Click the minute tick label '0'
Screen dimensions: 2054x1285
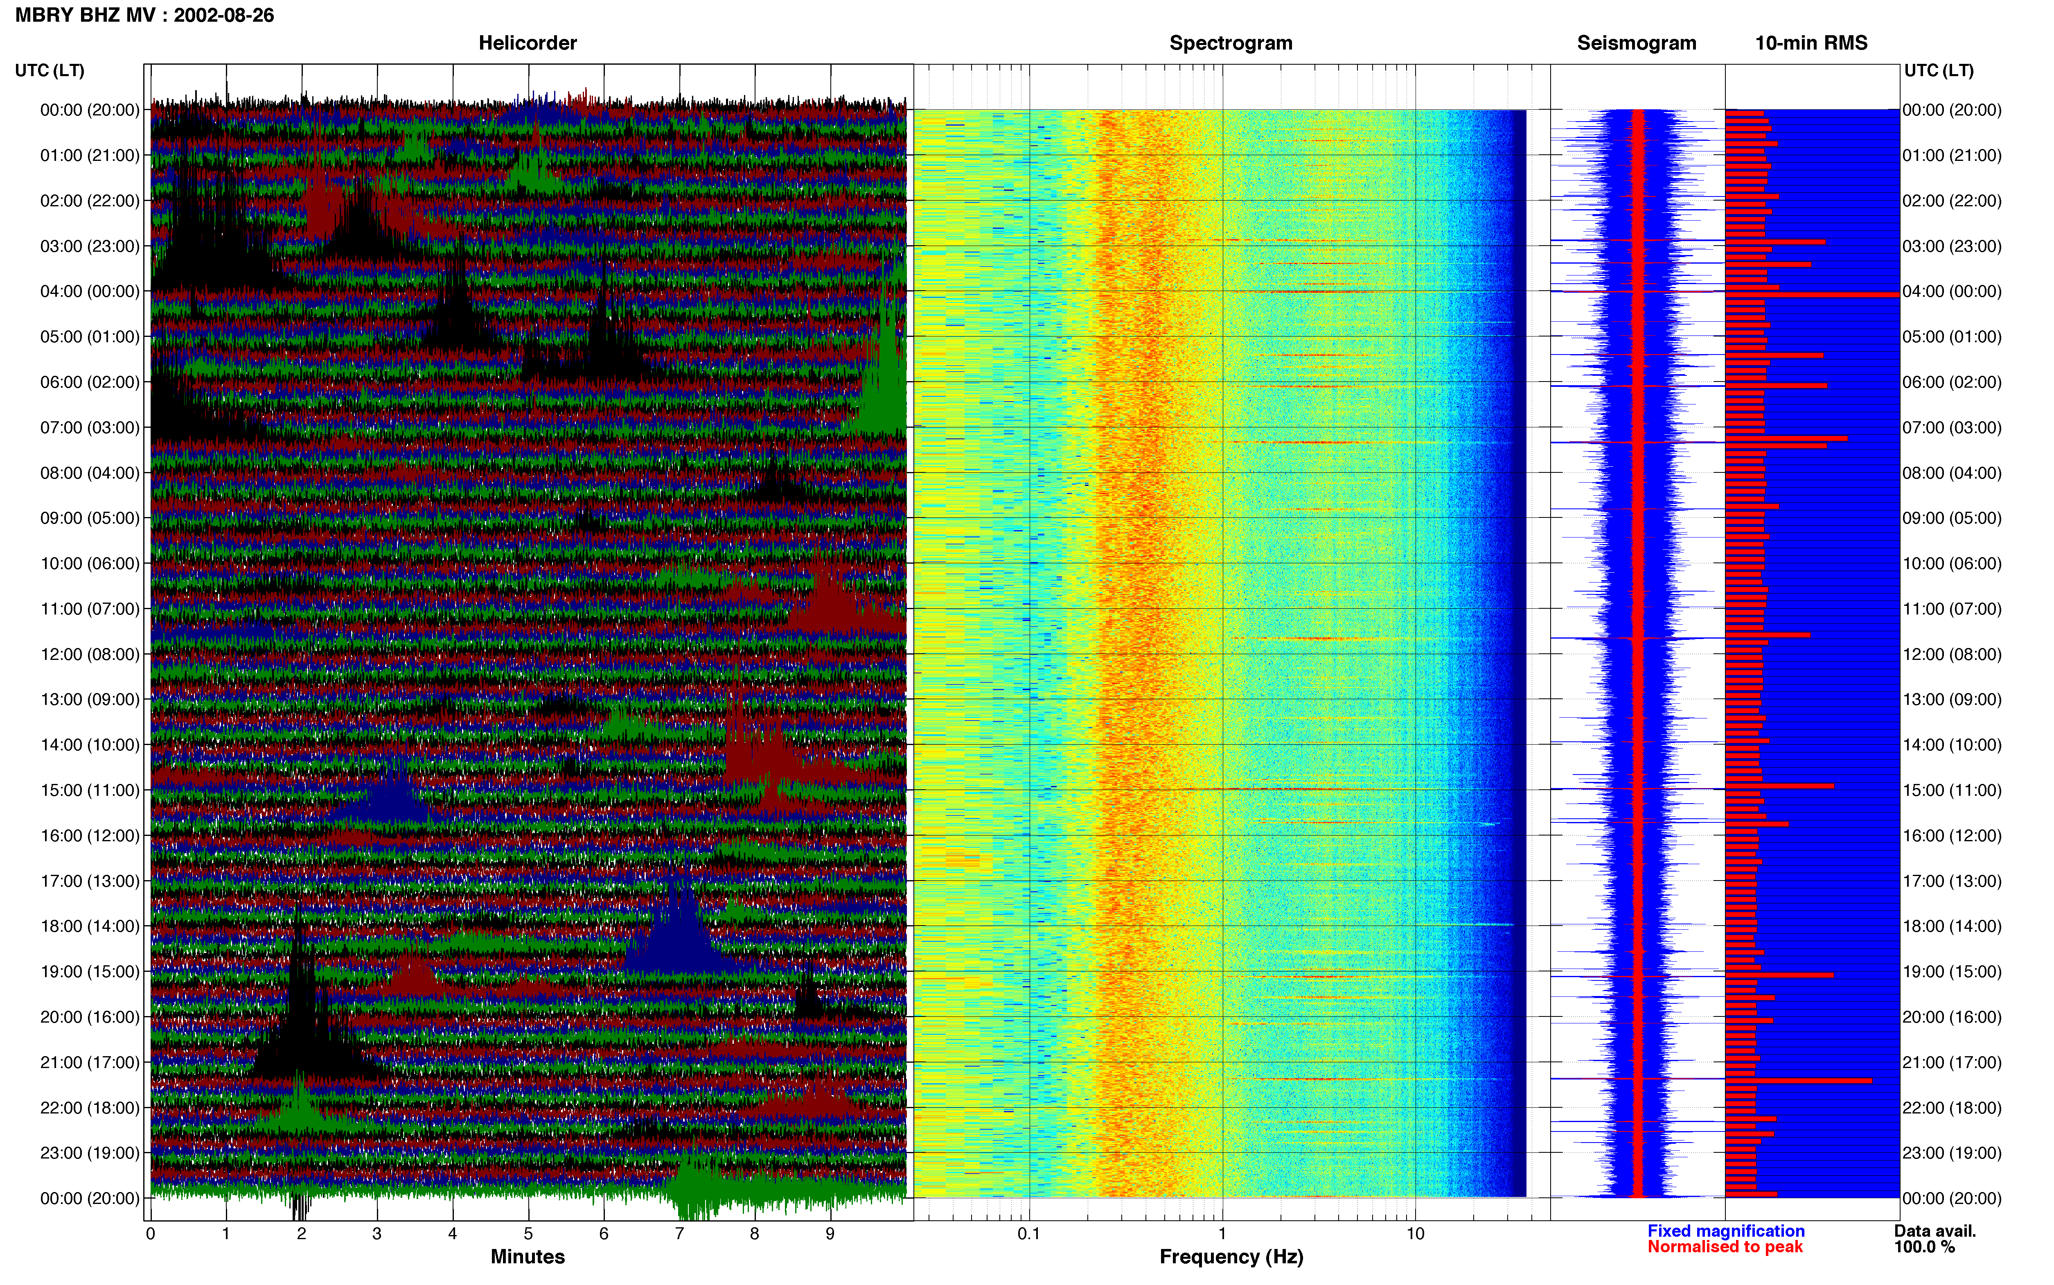pyautogui.click(x=150, y=1234)
